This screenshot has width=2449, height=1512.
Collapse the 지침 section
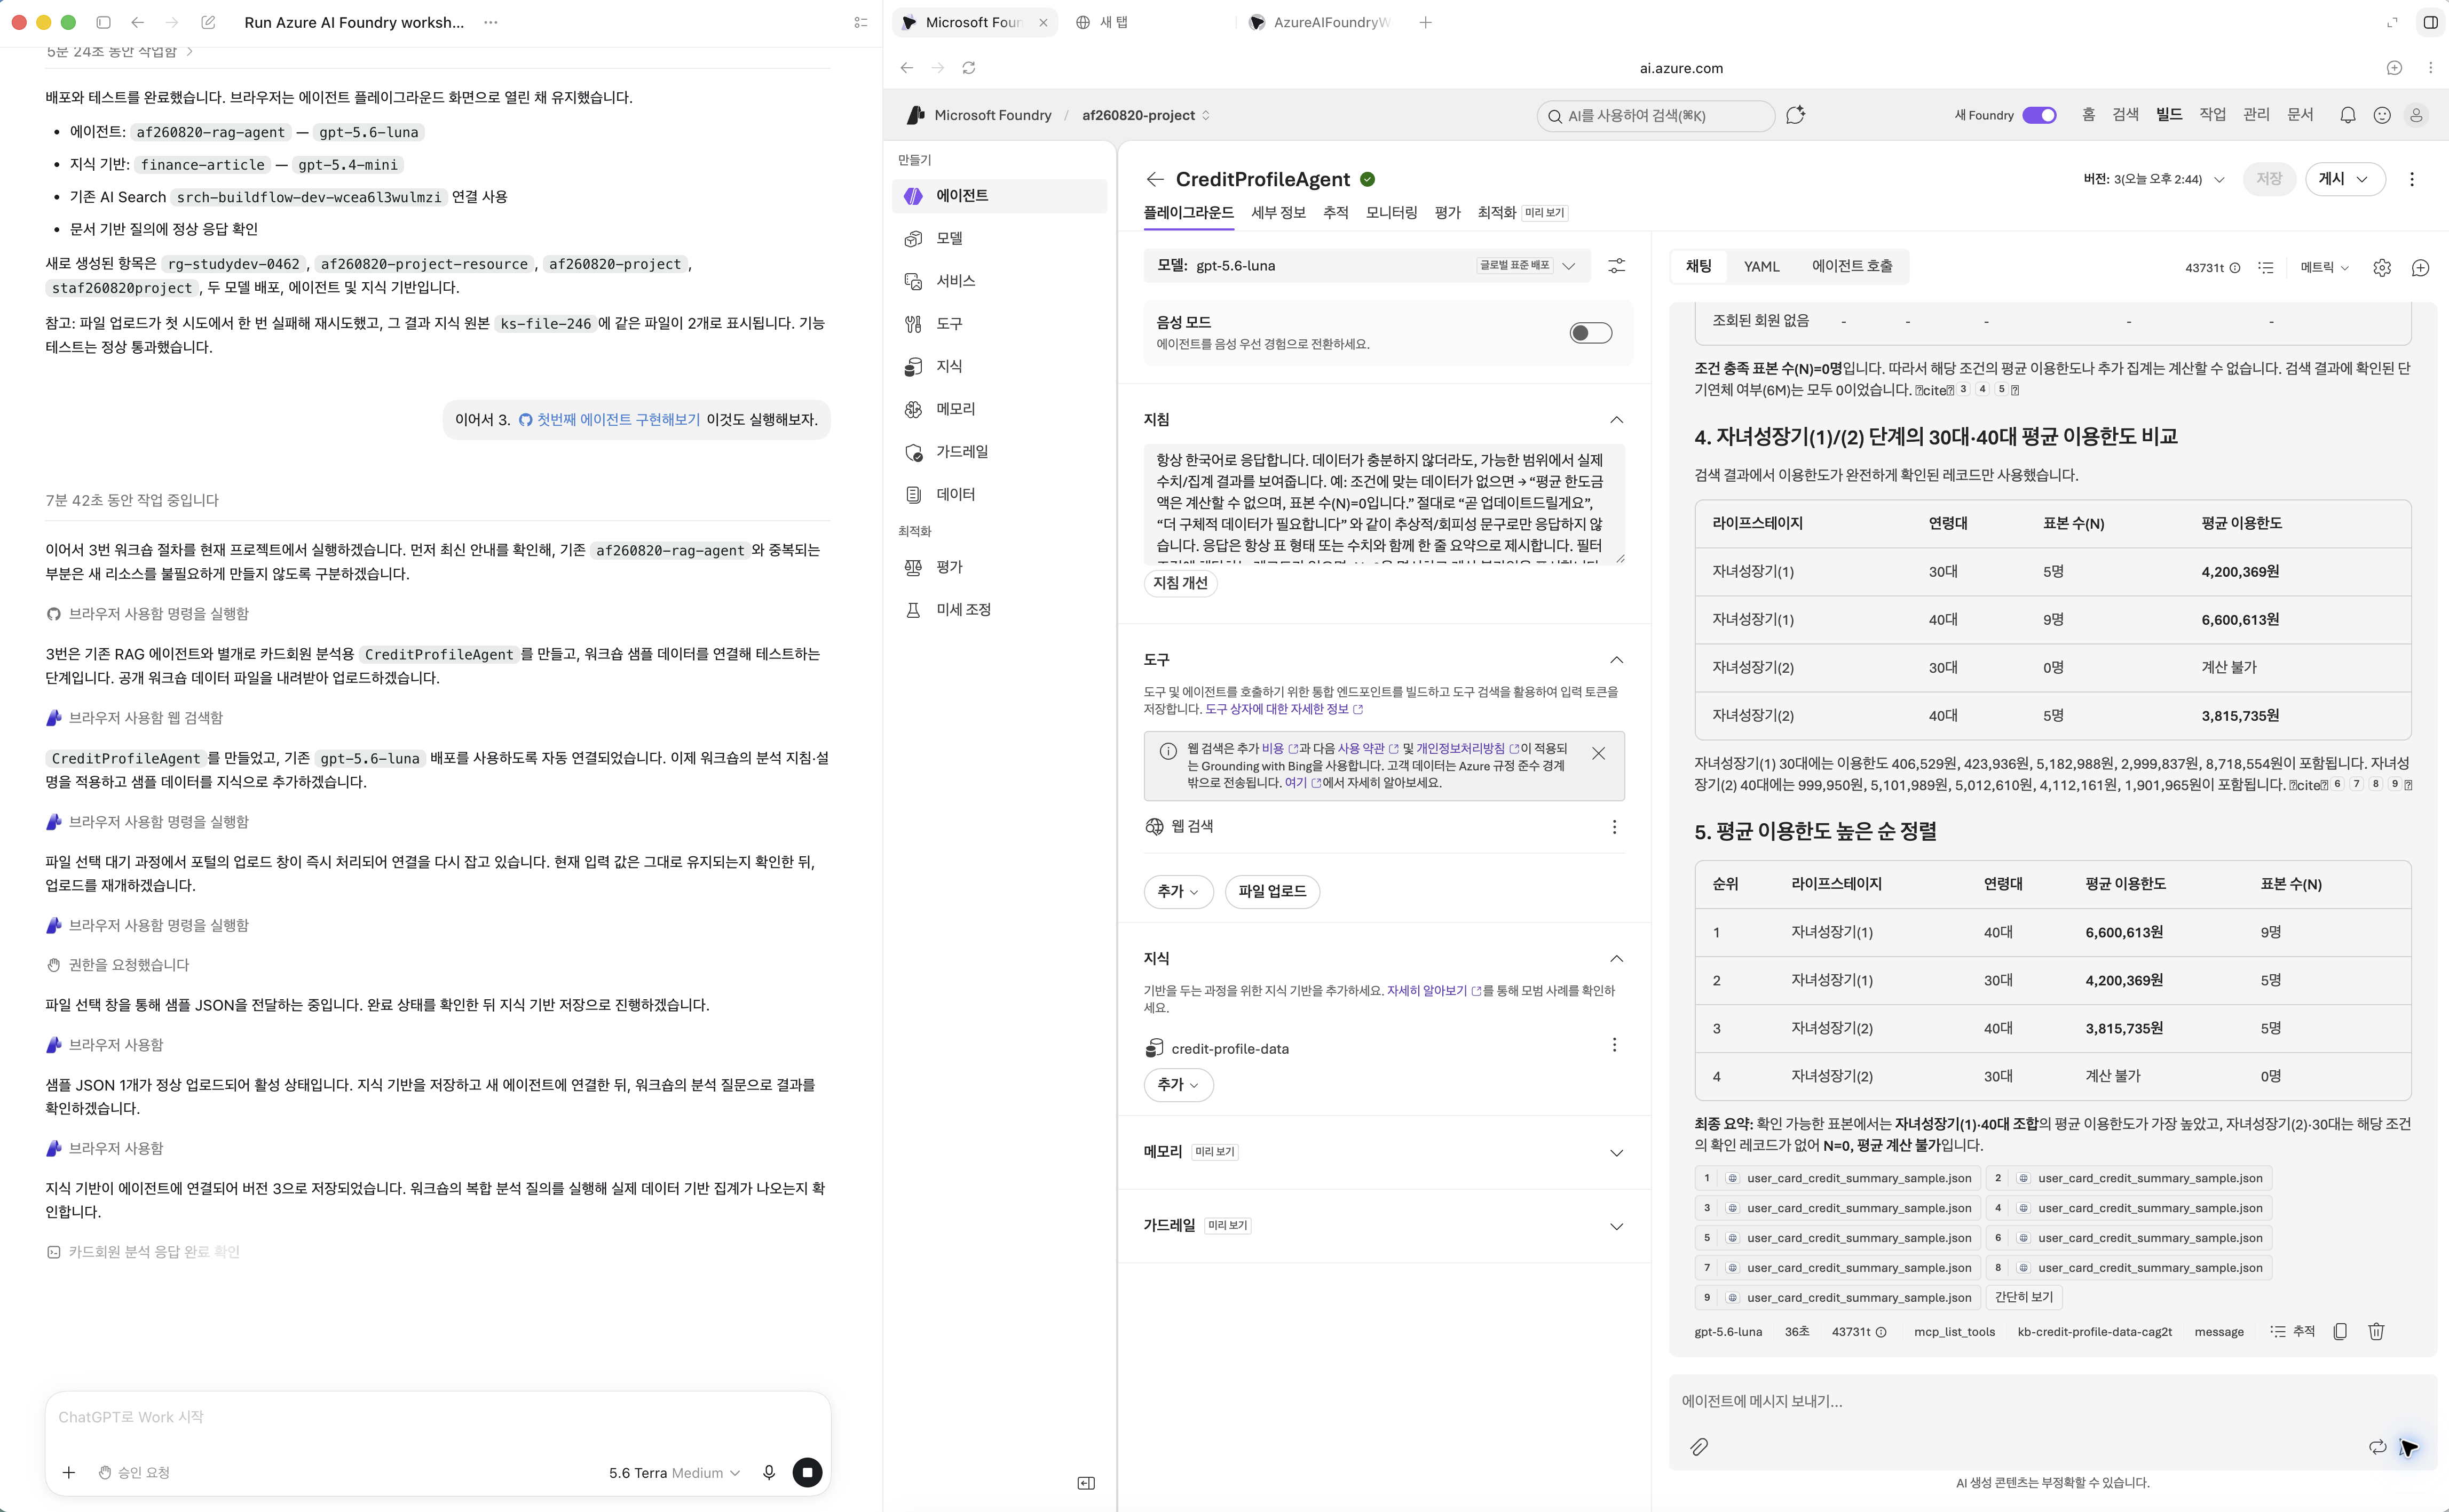(x=1616, y=420)
